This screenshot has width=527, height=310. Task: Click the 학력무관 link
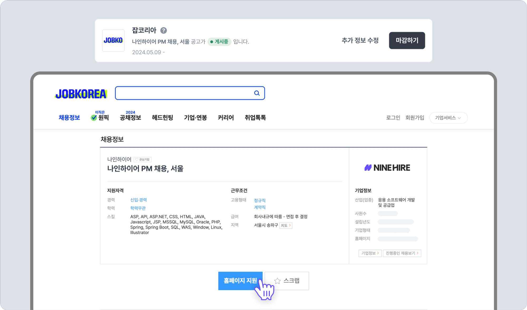point(138,208)
